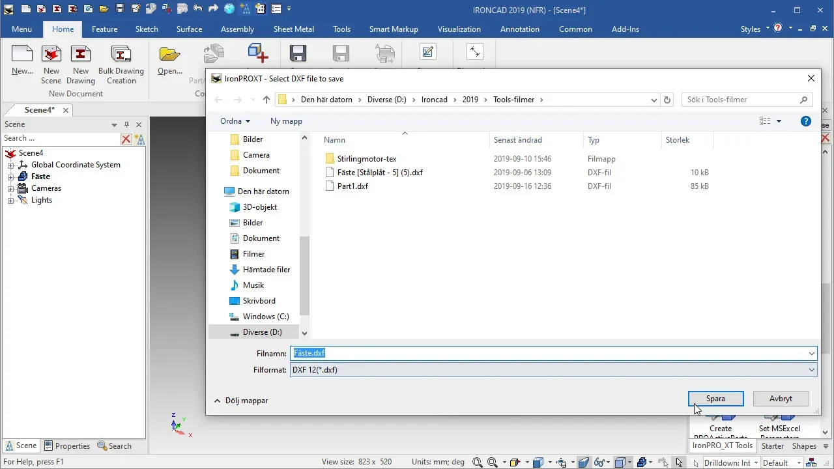Expand the Fäste tree node

[10, 177]
